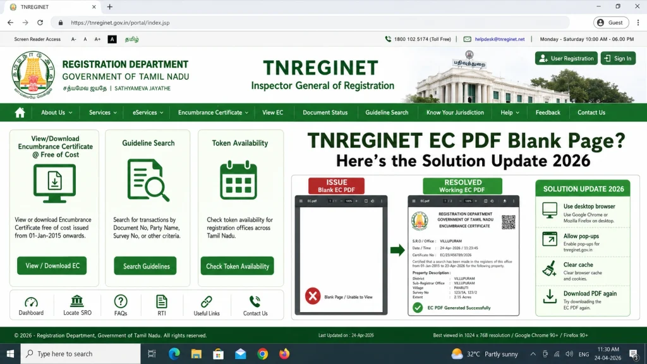Click the Guideline Search document magnifier icon
The height and width of the screenshot is (364, 647).
[148, 180]
